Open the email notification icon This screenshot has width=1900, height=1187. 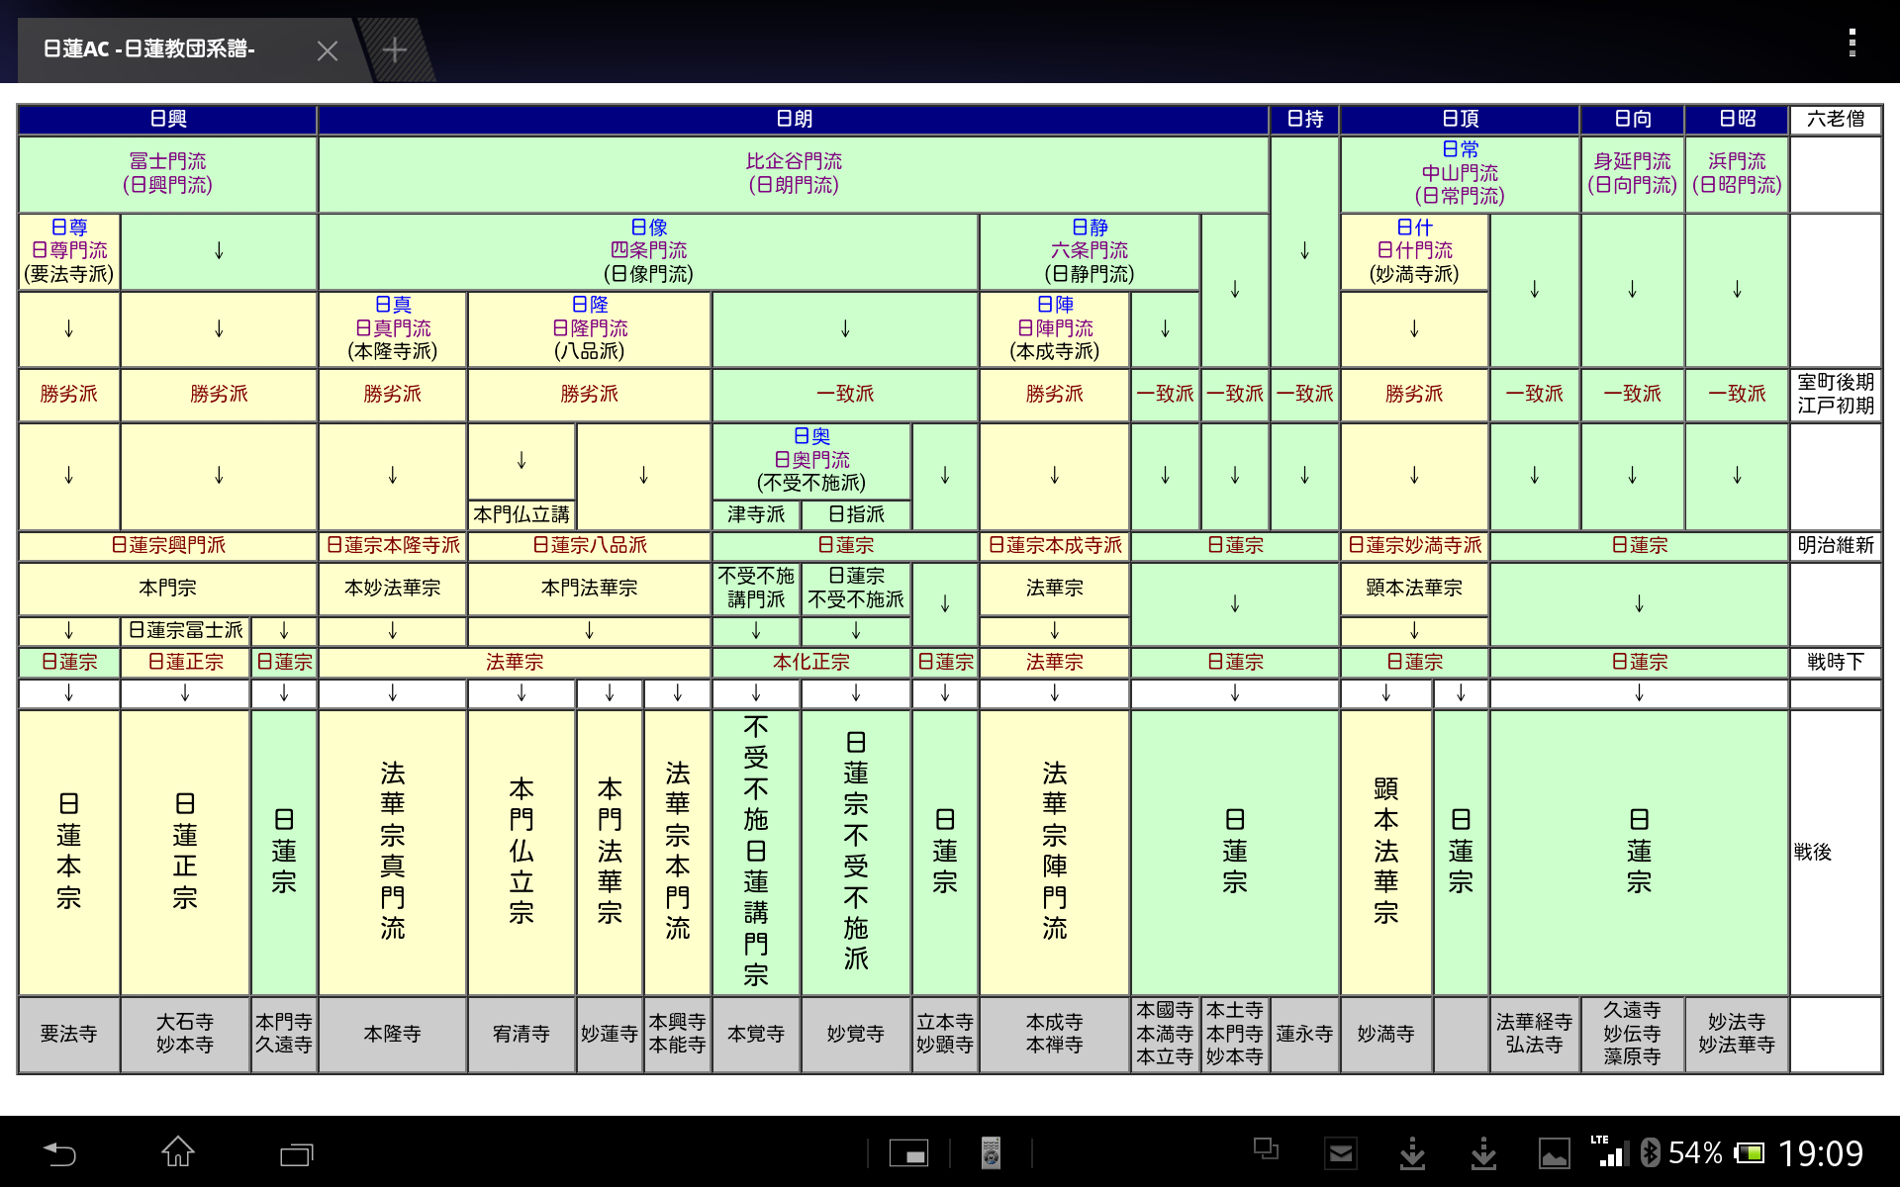click(1341, 1153)
